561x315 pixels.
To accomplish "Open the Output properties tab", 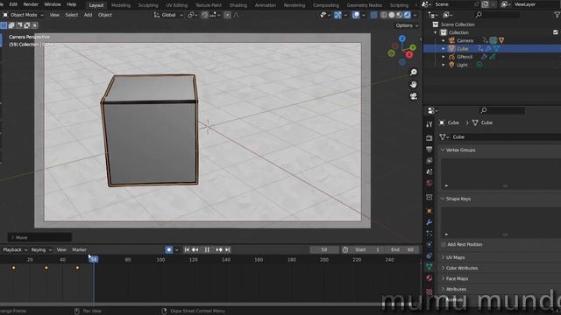I will pyautogui.click(x=430, y=150).
